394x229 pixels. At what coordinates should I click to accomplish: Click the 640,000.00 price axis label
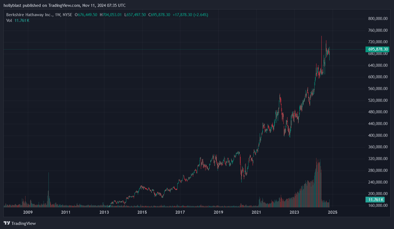coord(378,65)
